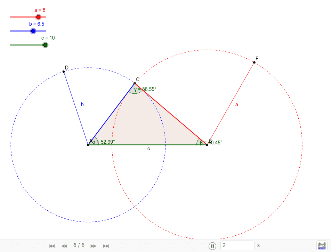The height and width of the screenshot is (252, 331).
Task: Select vertex A of the triangle
Action: (x=88, y=145)
